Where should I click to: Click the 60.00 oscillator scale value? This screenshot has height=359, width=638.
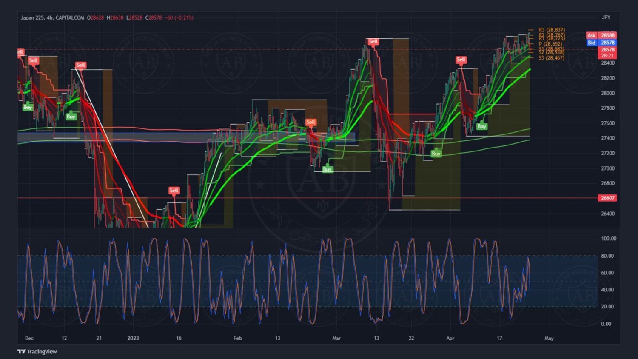tap(607, 273)
